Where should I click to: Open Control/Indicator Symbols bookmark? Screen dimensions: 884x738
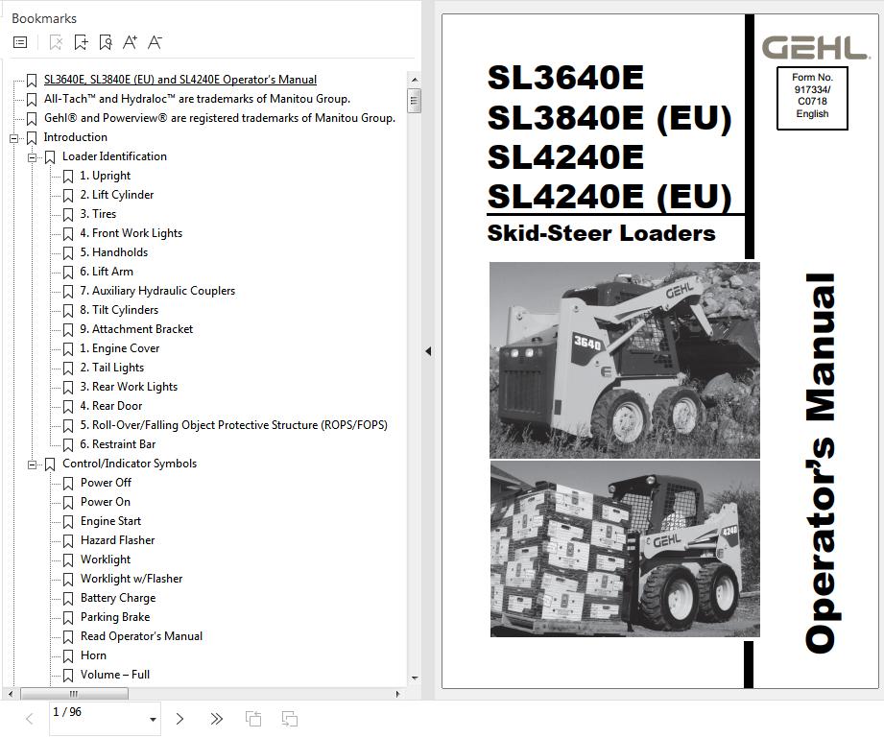pyautogui.click(x=130, y=464)
